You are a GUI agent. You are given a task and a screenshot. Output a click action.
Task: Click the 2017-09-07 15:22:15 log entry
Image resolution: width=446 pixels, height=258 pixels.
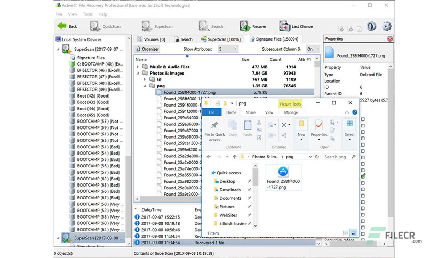(x=161, y=217)
